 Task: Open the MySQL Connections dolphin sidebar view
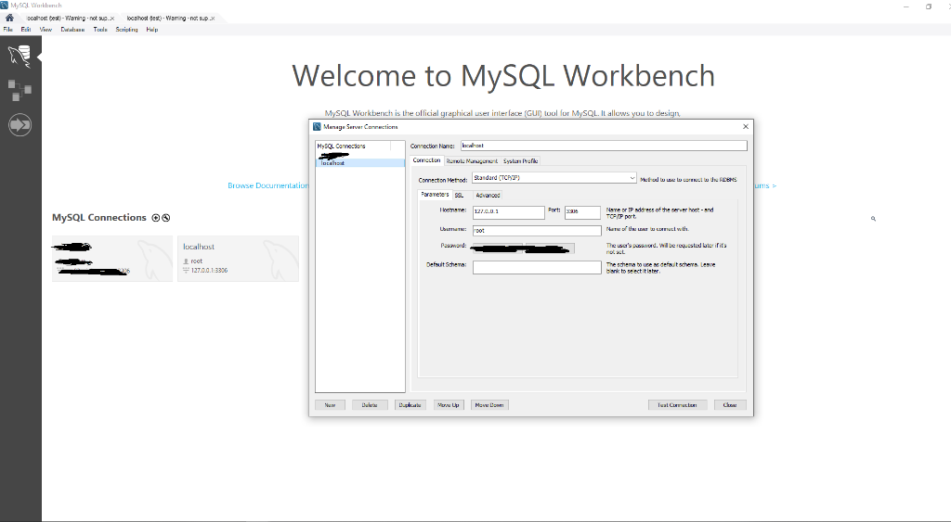20,57
